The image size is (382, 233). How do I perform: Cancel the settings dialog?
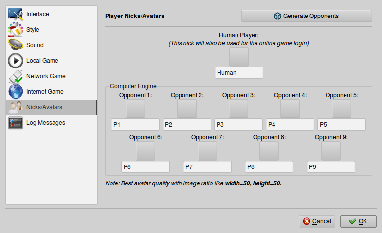317,221
